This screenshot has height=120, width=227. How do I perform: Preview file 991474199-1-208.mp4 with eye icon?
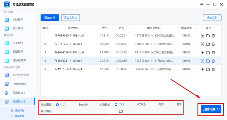202,52
